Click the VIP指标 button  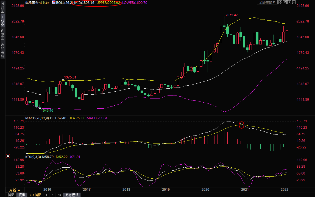[x=35, y=195]
